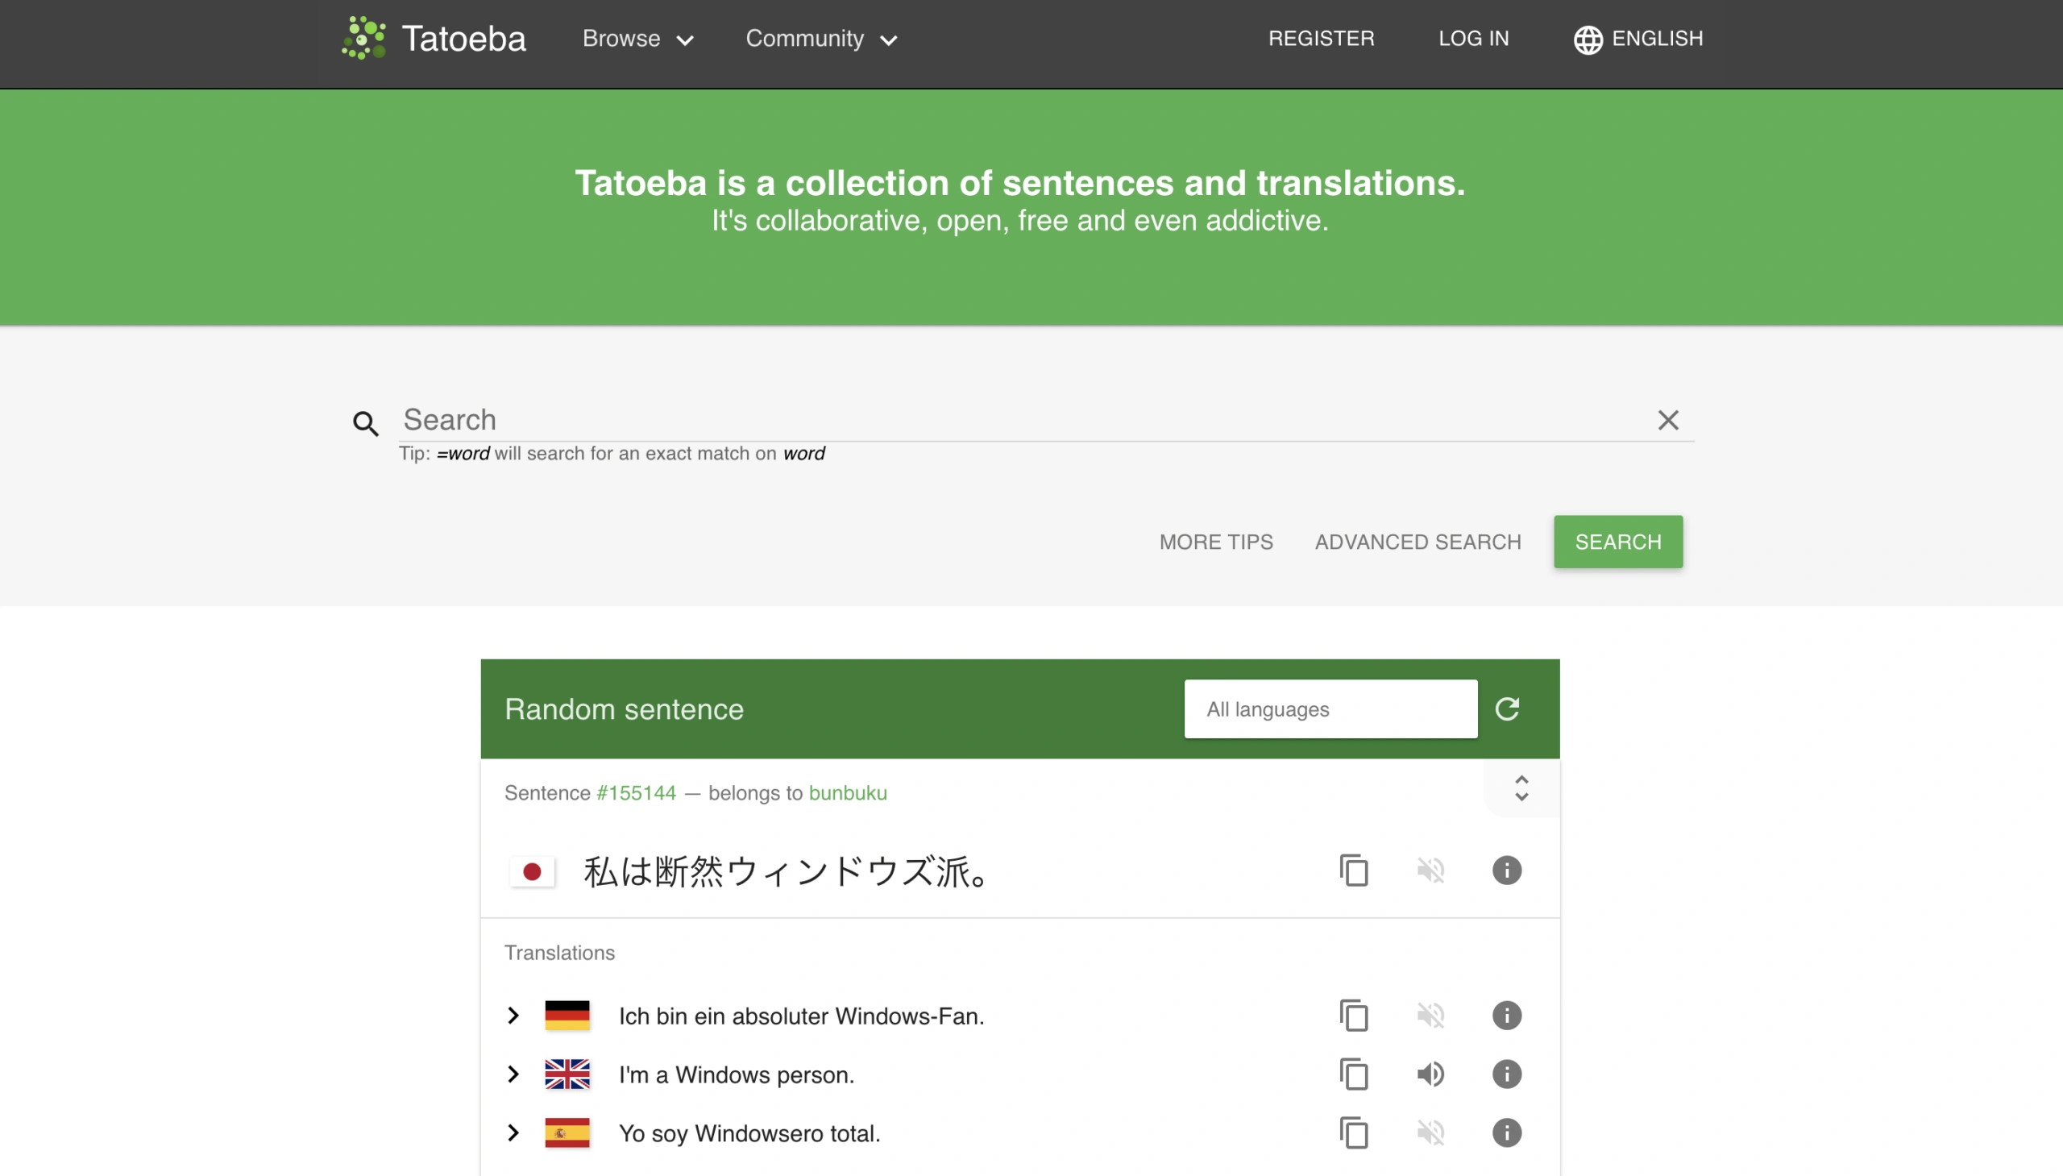Open the Community dropdown menu
The width and height of the screenshot is (2063, 1176).
click(x=821, y=39)
